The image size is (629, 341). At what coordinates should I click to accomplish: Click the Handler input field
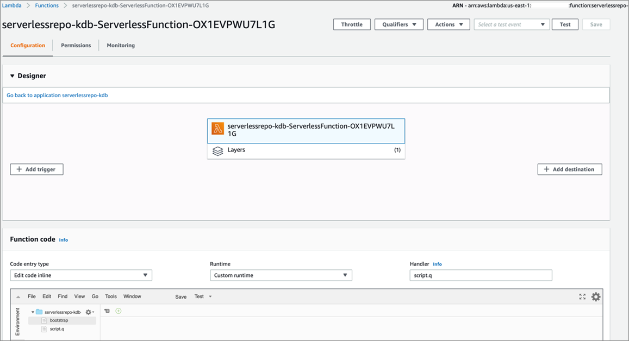point(481,275)
